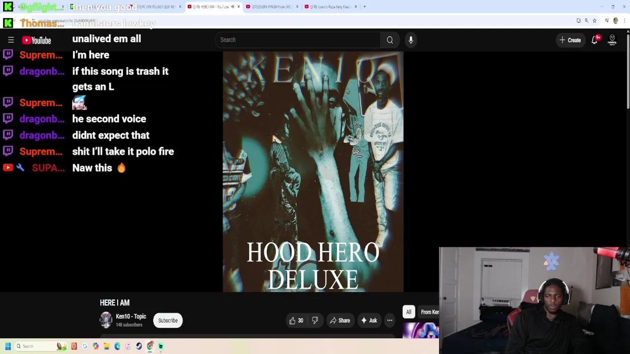Open Ken10 - Topic channel avatar
630x354 pixels.
click(x=106, y=320)
